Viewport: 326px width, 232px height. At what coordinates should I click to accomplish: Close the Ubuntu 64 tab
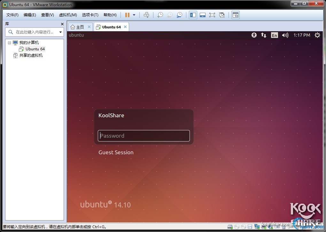pos(125,27)
